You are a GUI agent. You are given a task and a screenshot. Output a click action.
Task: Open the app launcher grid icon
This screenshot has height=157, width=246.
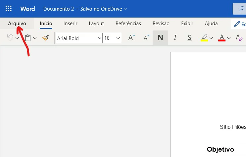pos(9,9)
